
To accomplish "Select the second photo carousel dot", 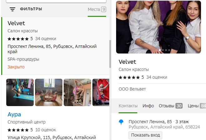I will pyautogui.click(x=163, y=50).
